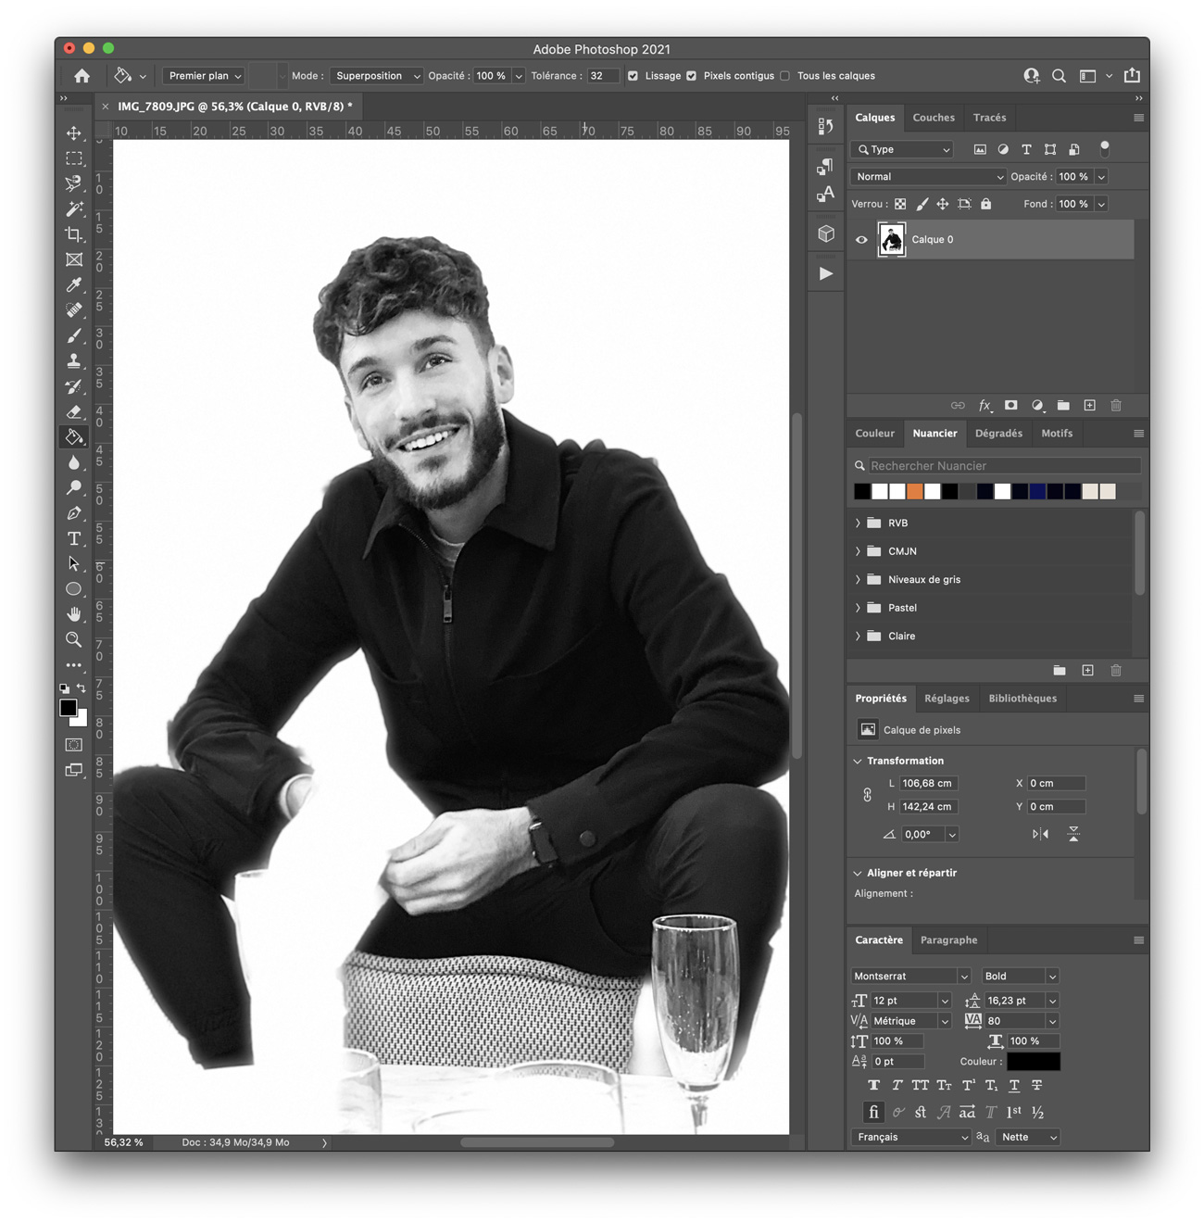Switch to the Réglages tab

coord(947,699)
